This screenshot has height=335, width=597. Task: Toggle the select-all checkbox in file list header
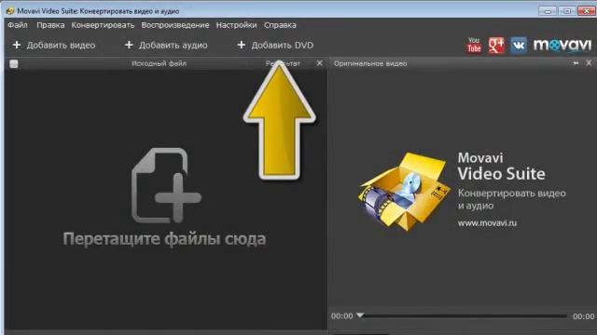pyautogui.click(x=14, y=63)
